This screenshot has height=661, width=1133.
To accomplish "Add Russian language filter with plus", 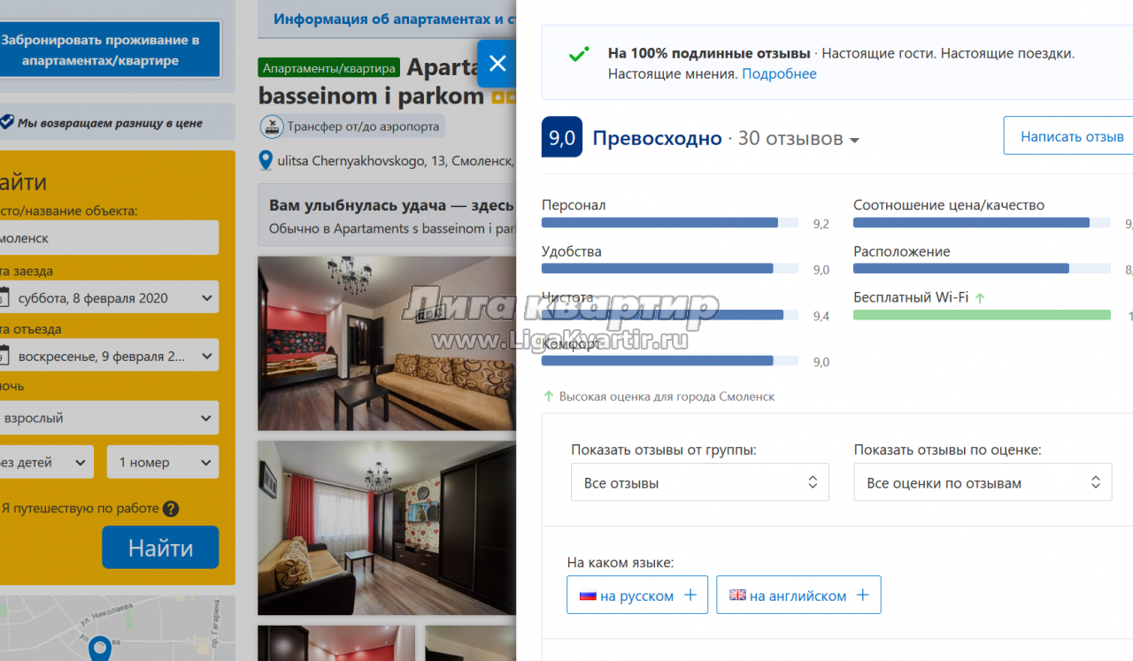I will tap(690, 596).
